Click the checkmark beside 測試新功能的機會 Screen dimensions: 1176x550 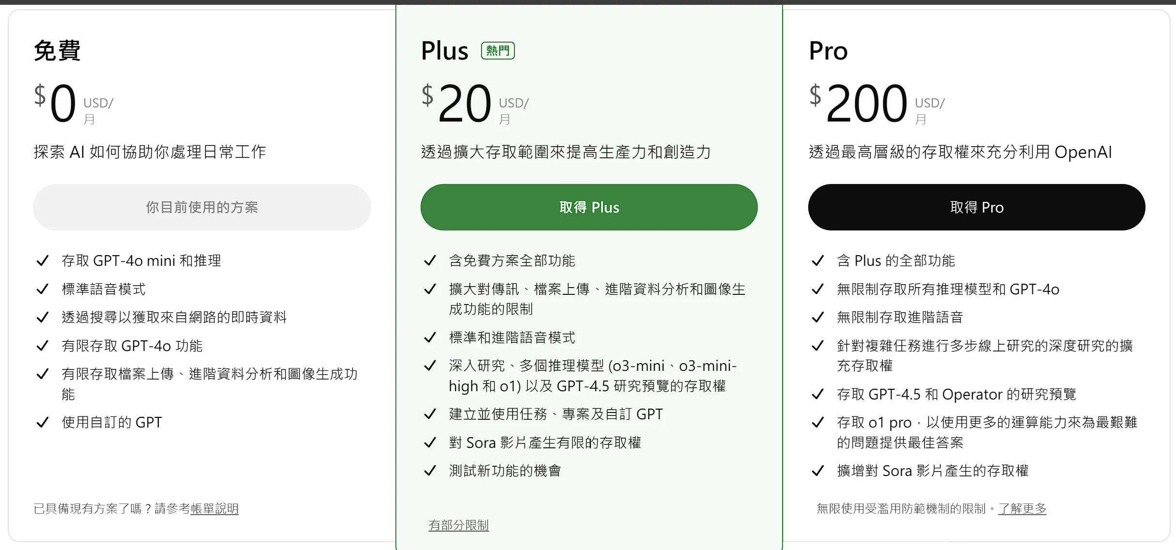point(430,471)
